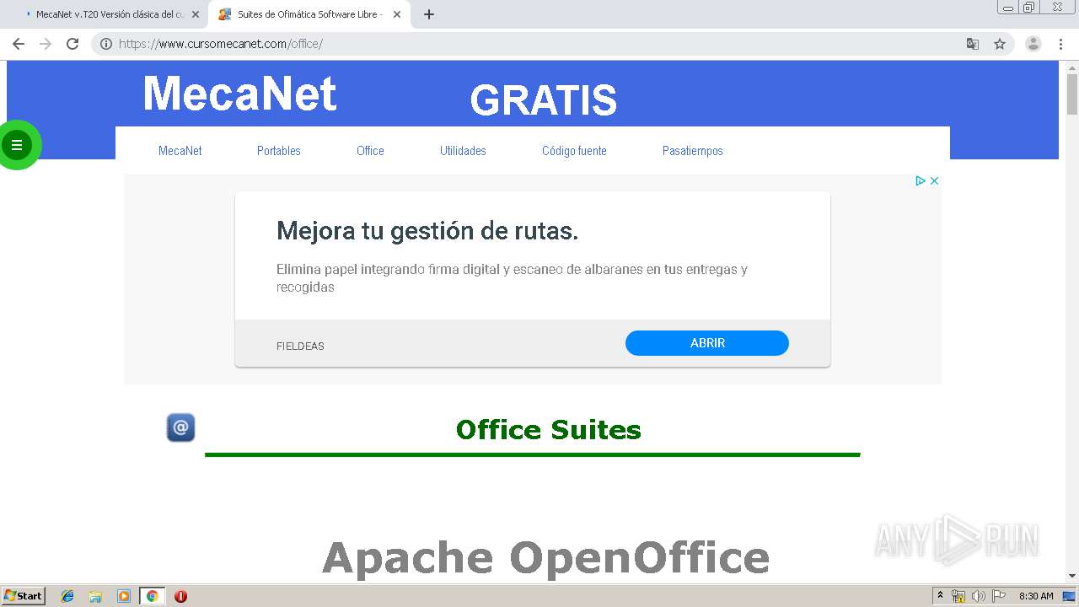Viewport: 1079px width, 607px height.
Task: Click the page vertical scrollbar thumb
Action: [x=1072, y=94]
